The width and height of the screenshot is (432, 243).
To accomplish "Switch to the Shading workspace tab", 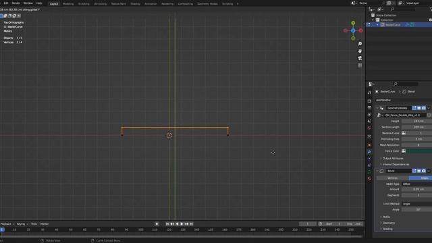I will click(x=135, y=4).
